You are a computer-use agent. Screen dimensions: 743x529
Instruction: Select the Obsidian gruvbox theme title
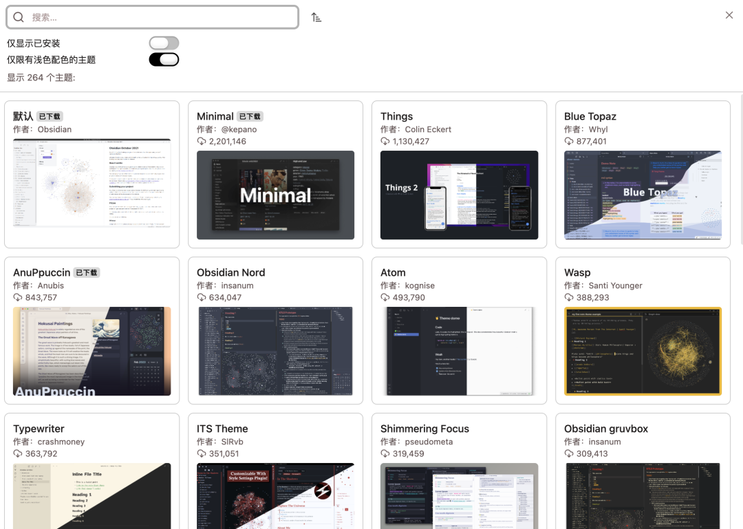606,429
